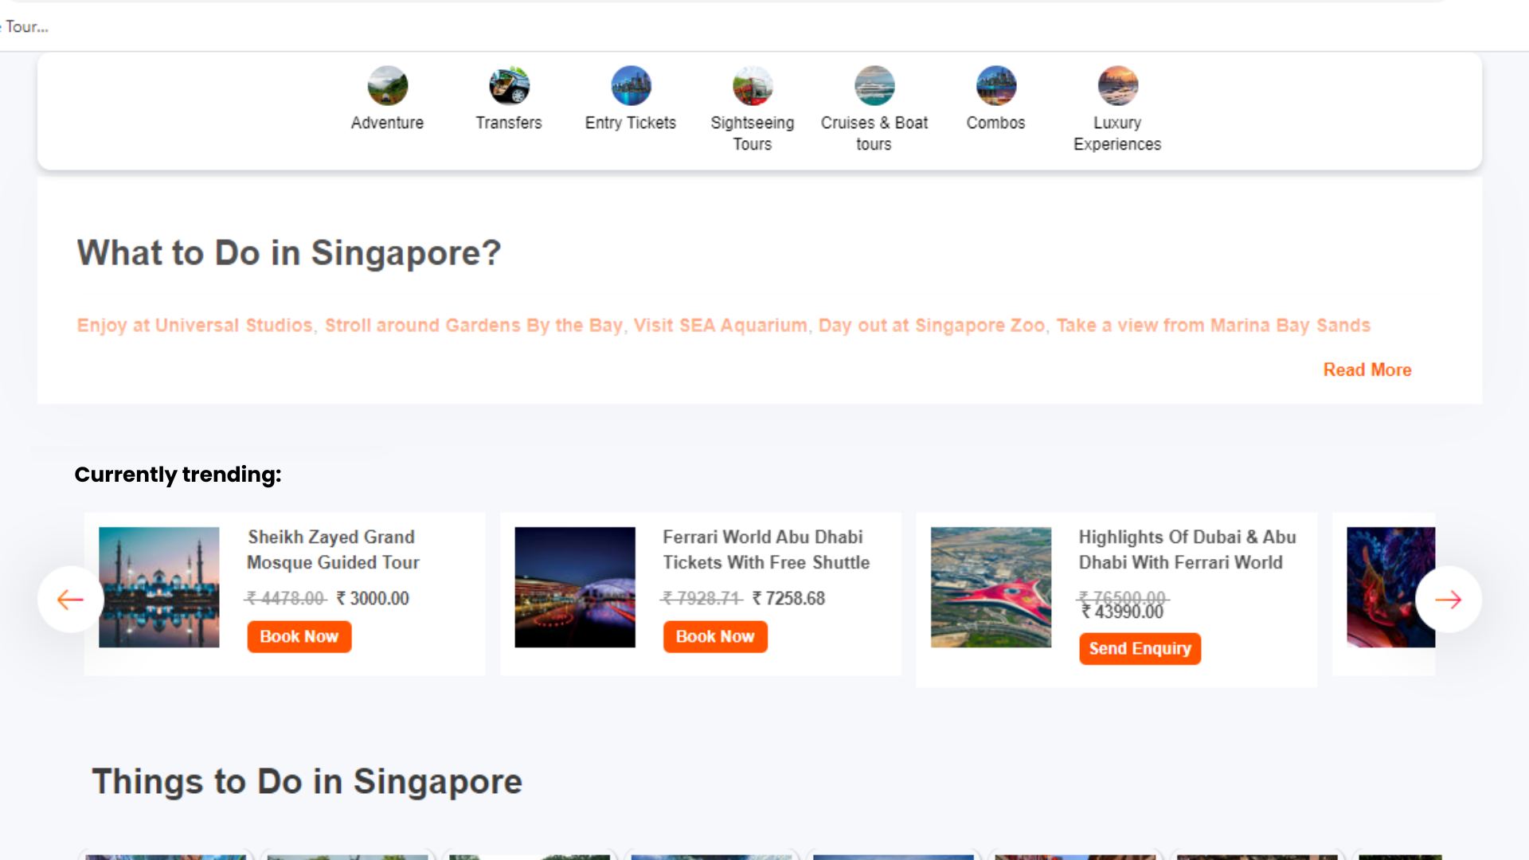
Task: Open Visit SEA Aquarium link
Action: [720, 326]
